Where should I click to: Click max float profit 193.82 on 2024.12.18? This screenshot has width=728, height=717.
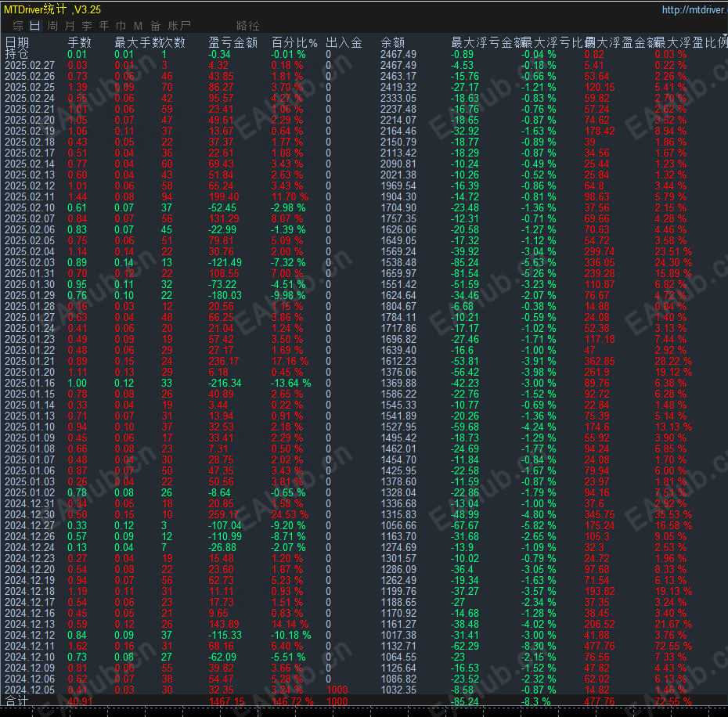click(600, 591)
